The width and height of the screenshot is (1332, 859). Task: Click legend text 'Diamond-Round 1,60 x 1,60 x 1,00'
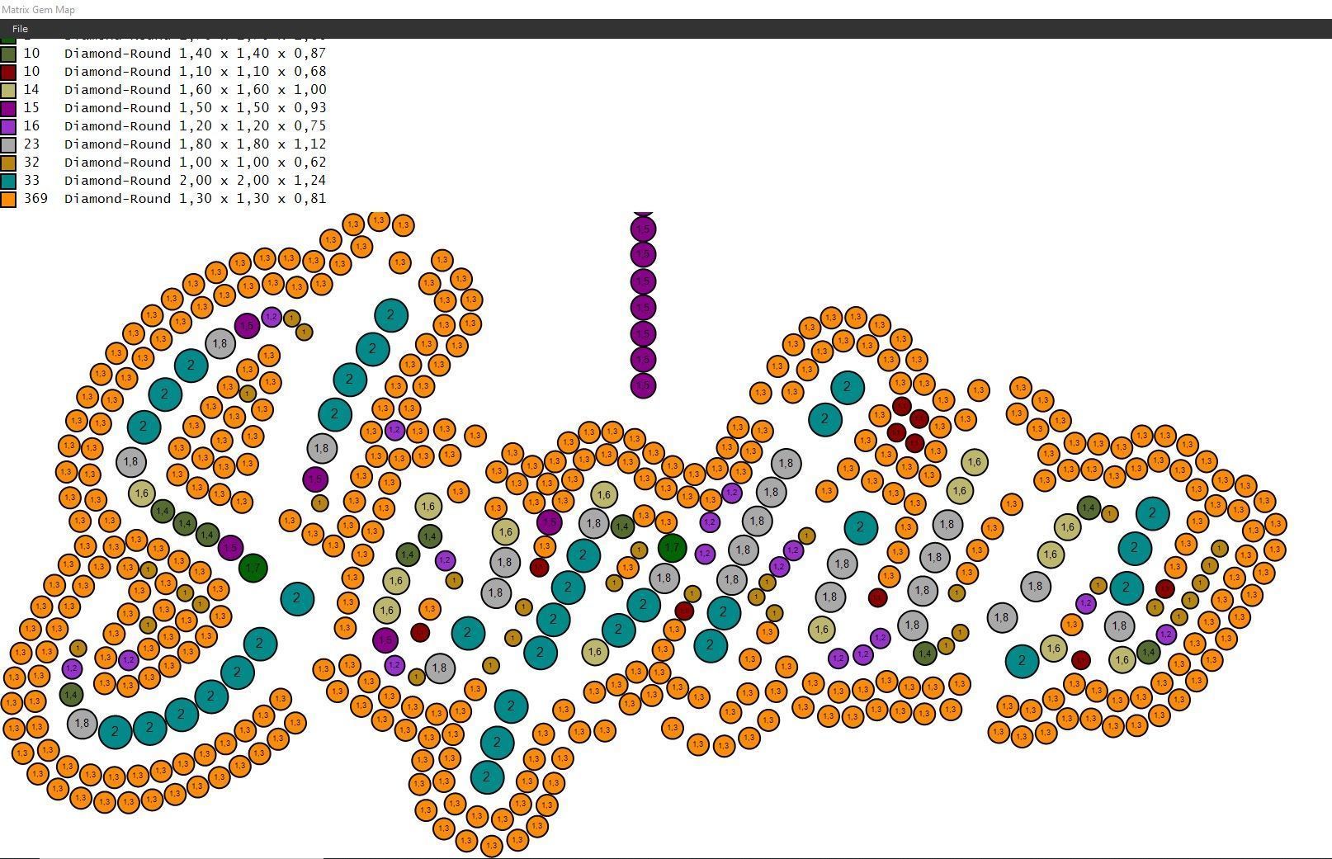(x=195, y=90)
